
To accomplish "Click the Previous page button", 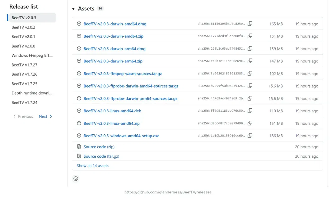I will (23, 116).
